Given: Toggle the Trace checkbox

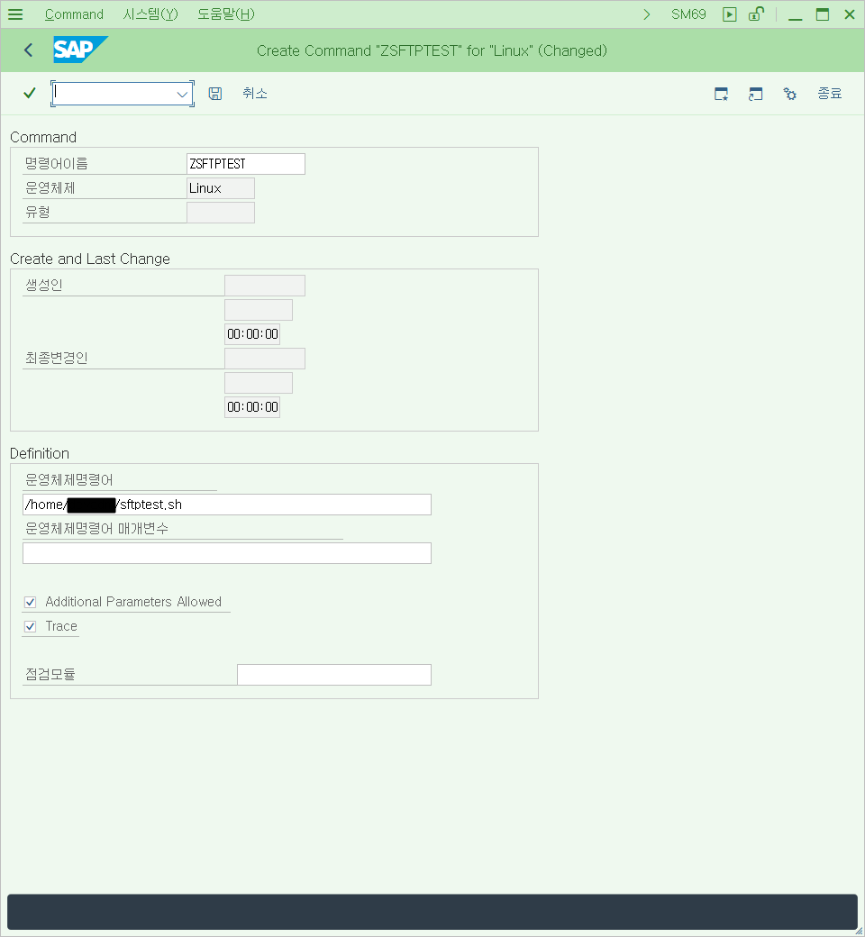Looking at the screenshot, I should 31,626.
